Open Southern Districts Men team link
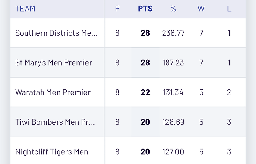Viewport: 256px width, 164px height. point(56,33)
